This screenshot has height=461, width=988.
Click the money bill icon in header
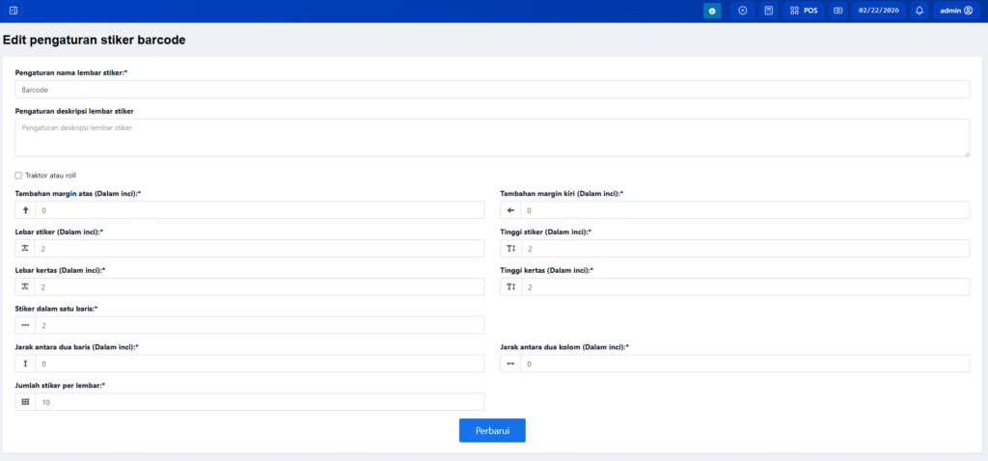pos(837,11)
